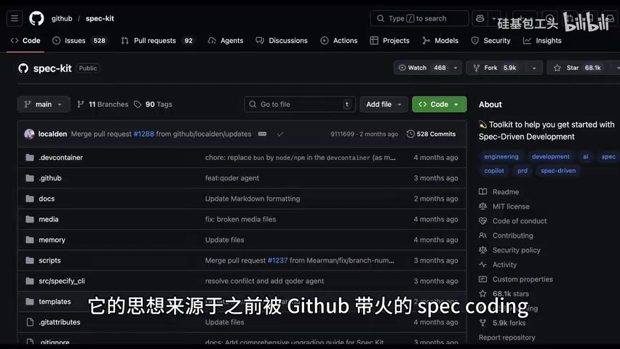Open commit hash 9111699
The width and height of the screenshot is (620, 349).
click(x=343, y=134)
